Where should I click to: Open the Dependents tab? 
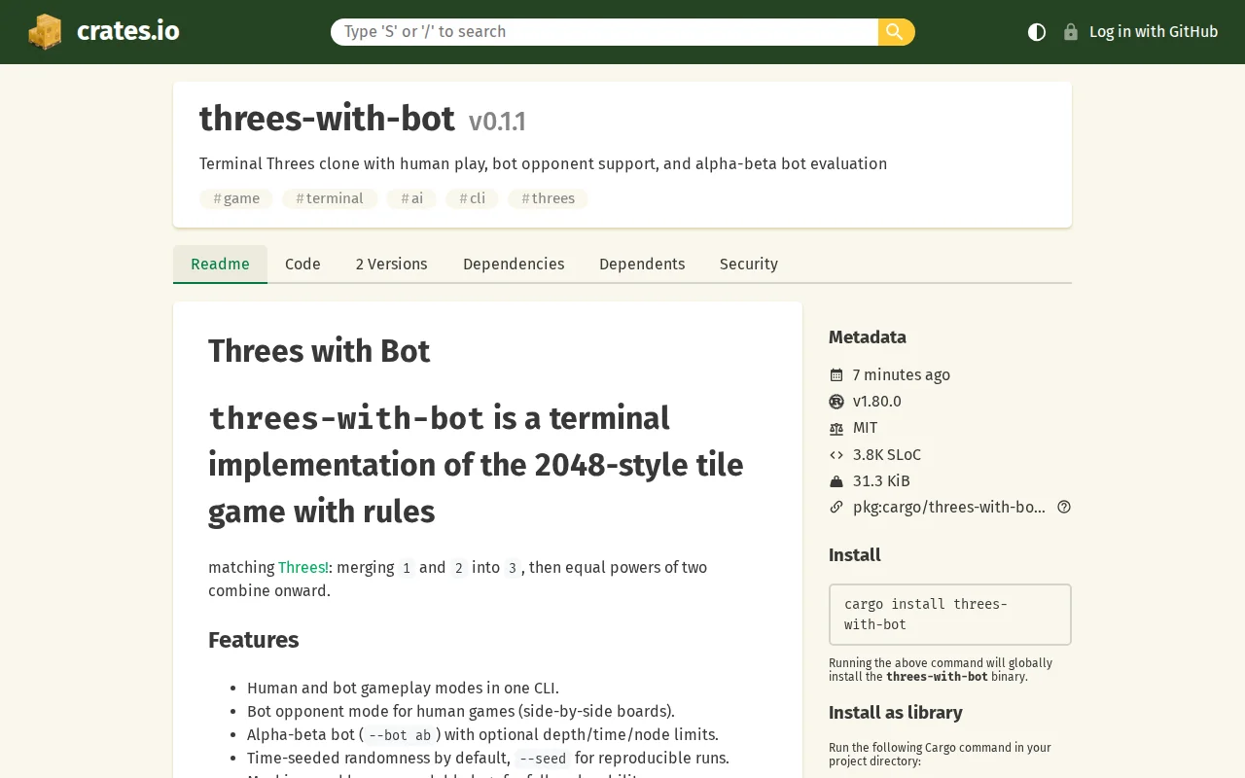[x=642, y=265]
